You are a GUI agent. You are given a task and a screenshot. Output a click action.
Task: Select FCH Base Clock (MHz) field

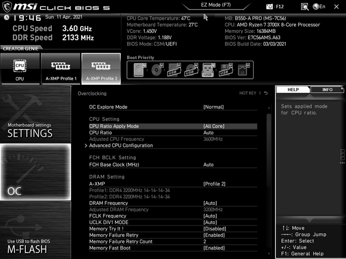point(173,165)
